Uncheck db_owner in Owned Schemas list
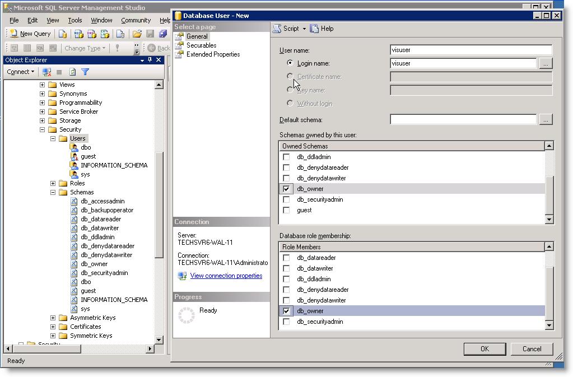This screenshot has width=573, height=377. click(287, 189)
